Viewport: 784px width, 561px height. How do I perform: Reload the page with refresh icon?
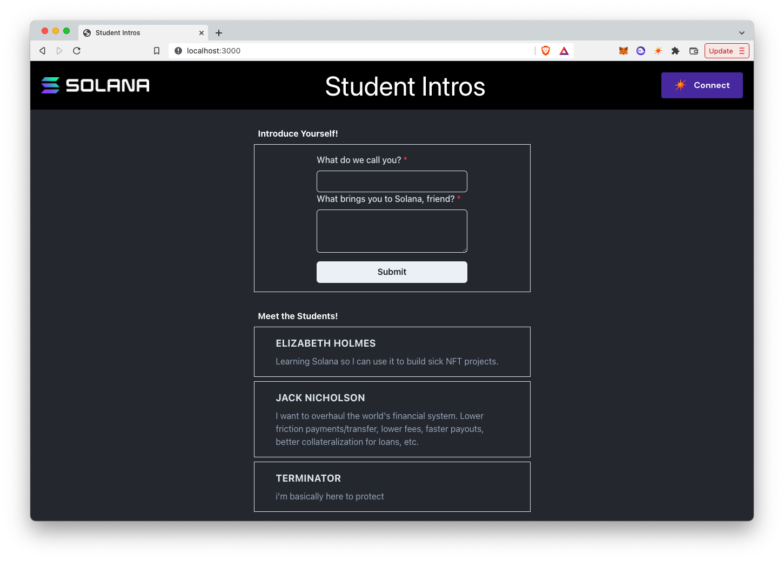click(77, 51)
